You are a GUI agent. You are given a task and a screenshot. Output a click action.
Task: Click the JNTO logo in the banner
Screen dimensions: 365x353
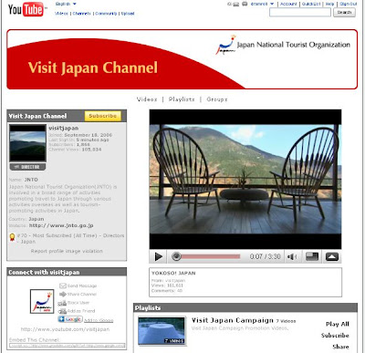point(225,45)
